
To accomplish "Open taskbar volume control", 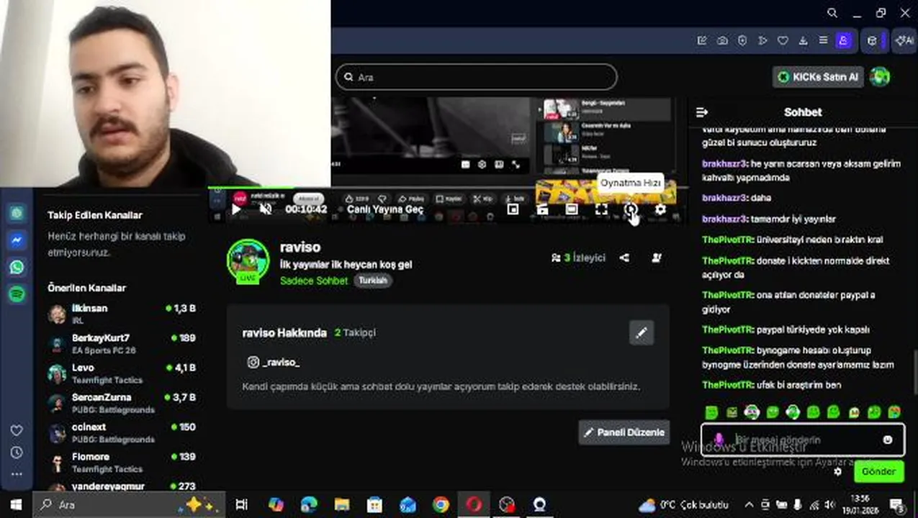I will (x=829, y=505).
